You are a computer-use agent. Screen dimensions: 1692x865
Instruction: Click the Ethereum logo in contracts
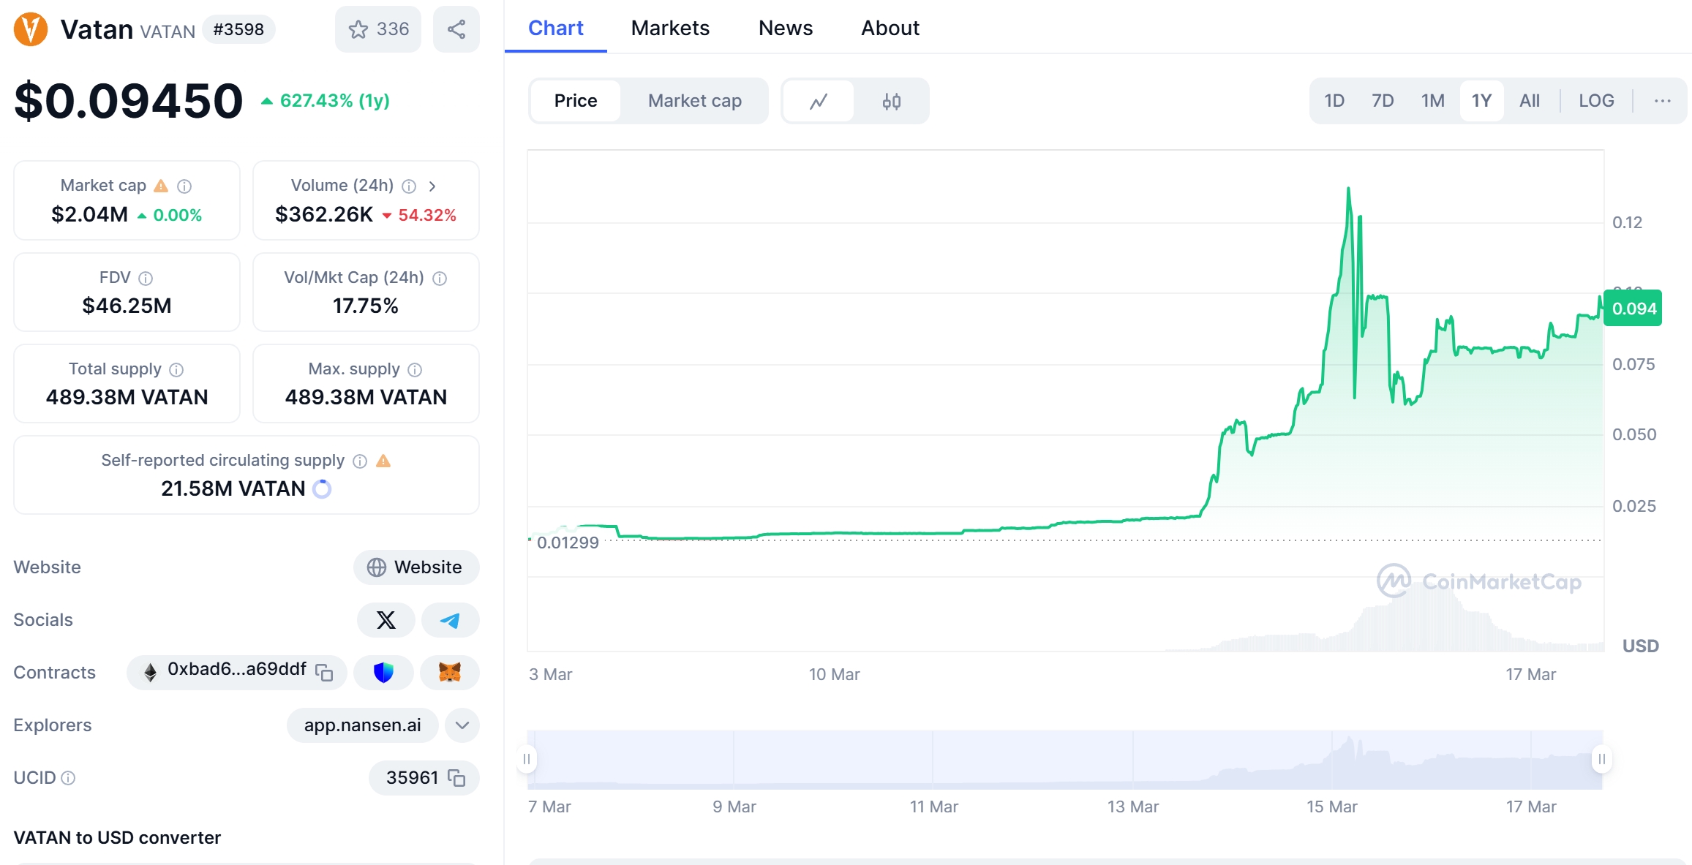click(150, 673)
